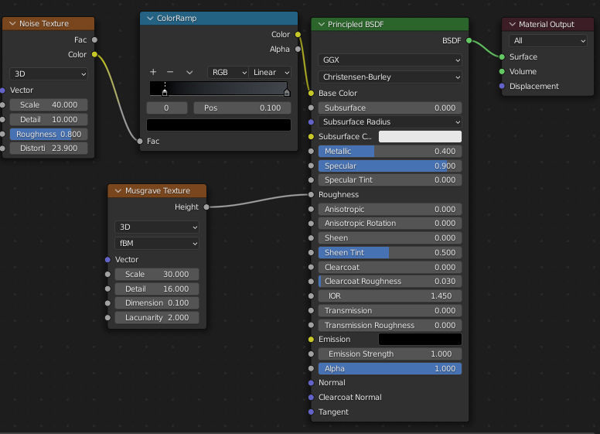600x434 pixels.
Task: Click Musgrave Detail 16.000 field
Action: click(157, 289)
